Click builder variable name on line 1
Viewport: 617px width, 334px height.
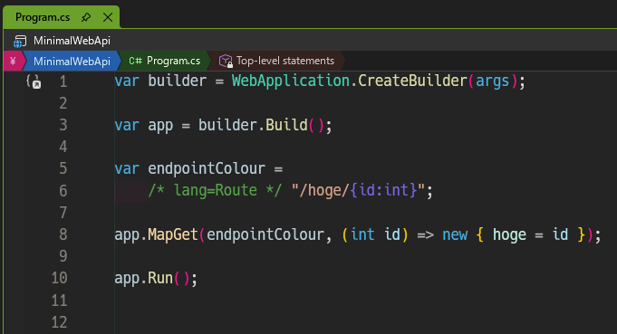(x=177, y=81)
